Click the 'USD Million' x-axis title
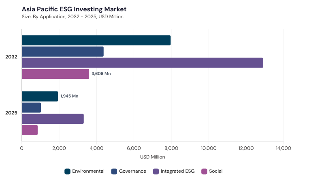This screenshot has width=324, height=182. tap(153, 157)
